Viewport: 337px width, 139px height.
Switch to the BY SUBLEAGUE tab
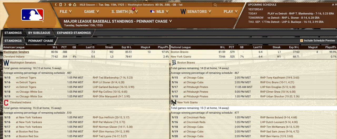coord(39,33)
